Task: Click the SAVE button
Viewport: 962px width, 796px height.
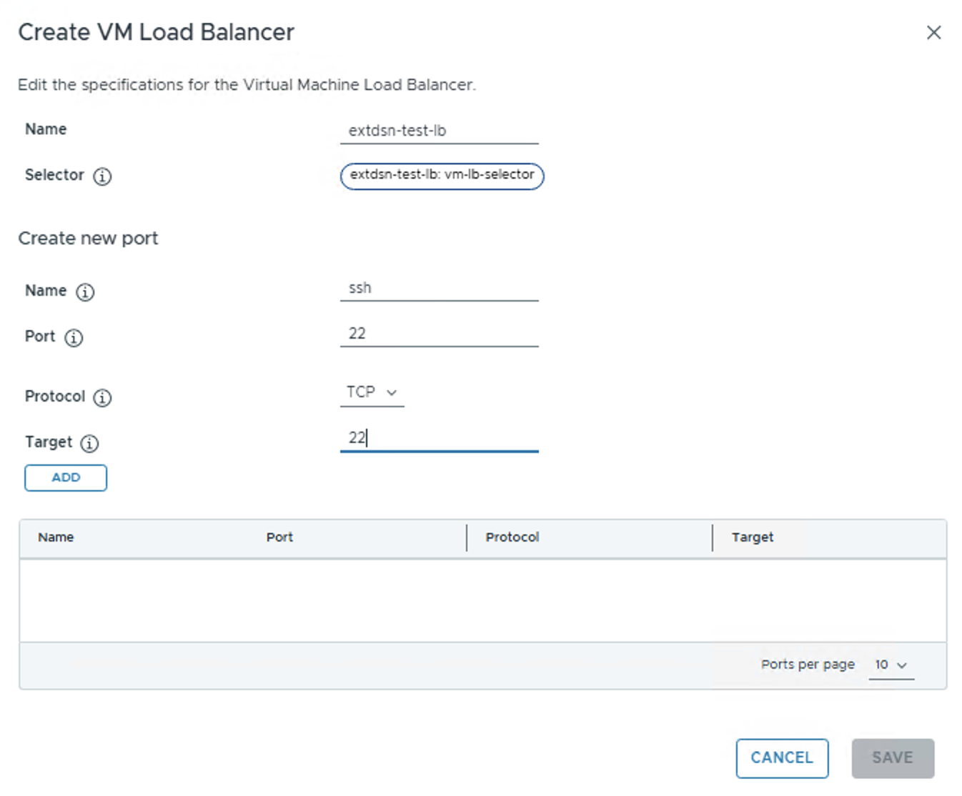Action: click(892, 758)
